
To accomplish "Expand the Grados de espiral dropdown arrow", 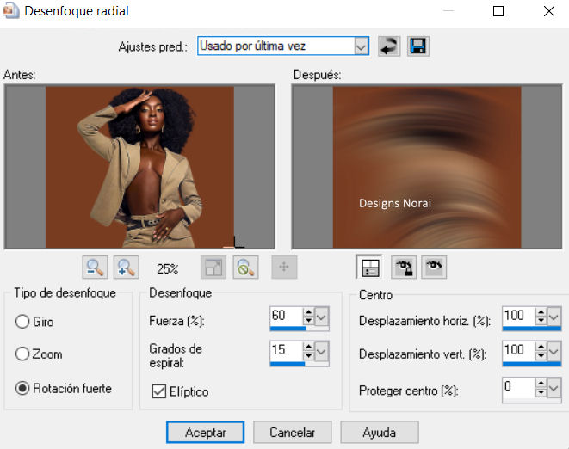I will 321,351.
